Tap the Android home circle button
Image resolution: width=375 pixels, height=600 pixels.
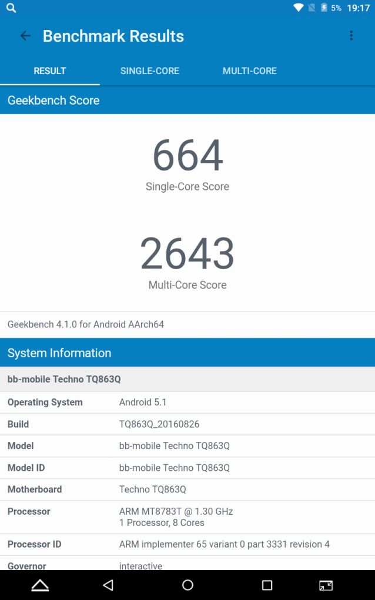click(x=187, y=585)
